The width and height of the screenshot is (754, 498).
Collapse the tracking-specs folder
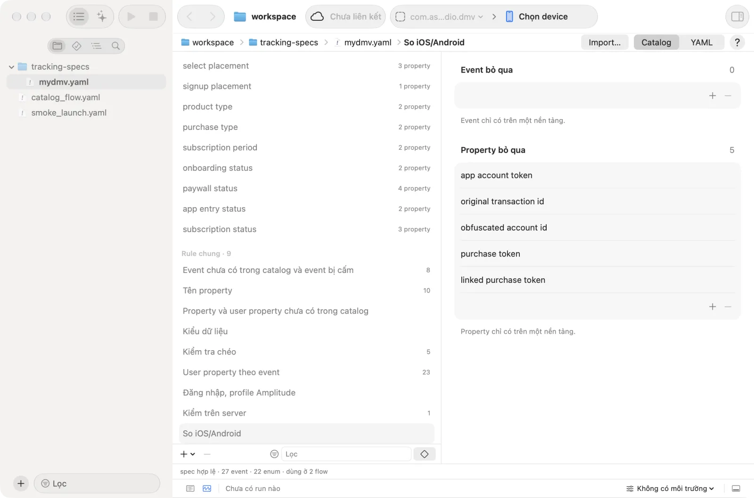pyautogui.click(x=11, y=67)
